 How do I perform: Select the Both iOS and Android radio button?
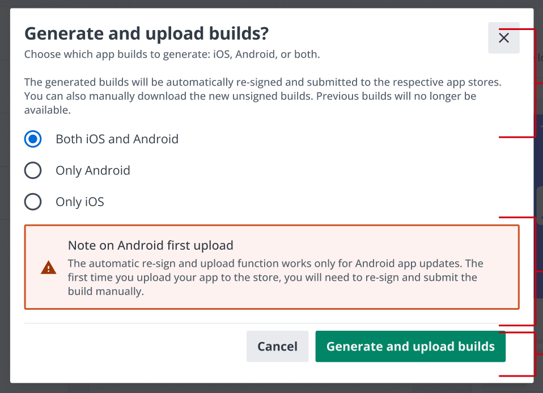pyautogui.click(x=33, y=139)
